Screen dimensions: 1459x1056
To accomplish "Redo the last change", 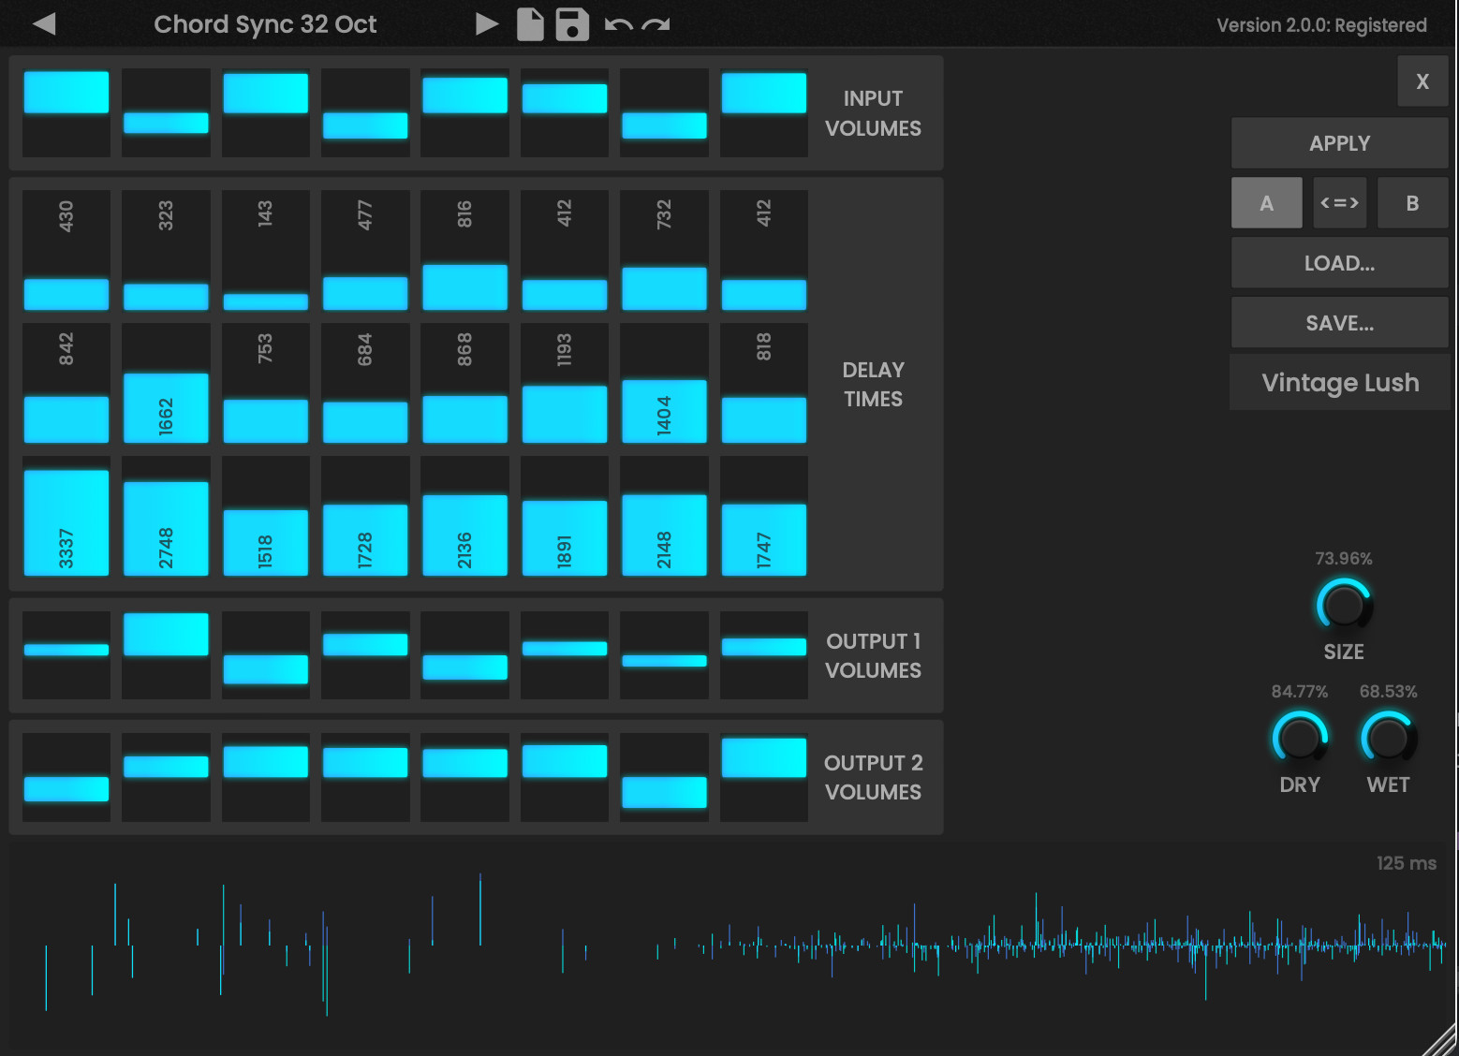I will pyautogui.click(x=656, y=24).
